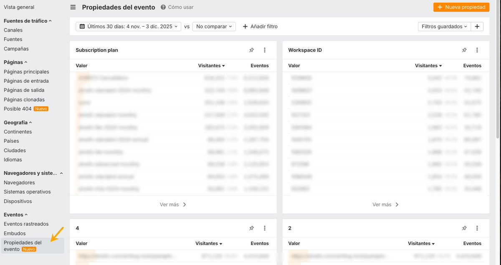Open the No comparar dropdown
The width and height of the screenshot is (501, 265).
(214, 26)
